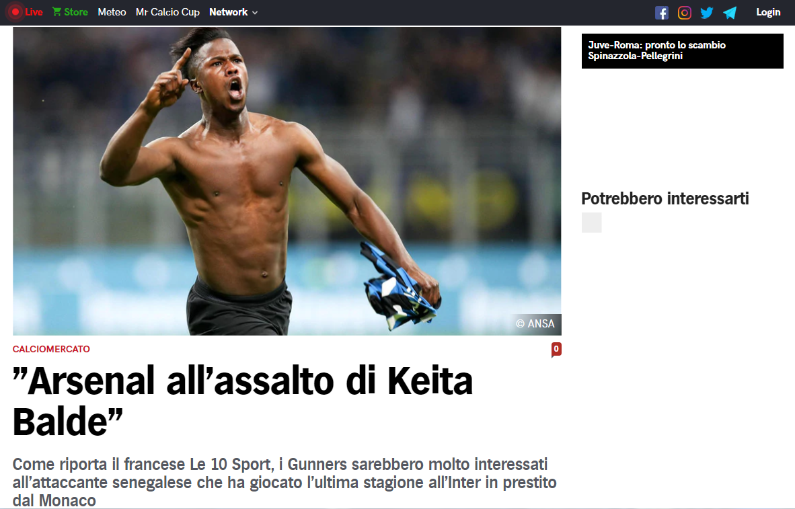Expand the Network dropdown chevron
Image resolution: width=795 pixels, height=509 pixels.
[255, 13]
